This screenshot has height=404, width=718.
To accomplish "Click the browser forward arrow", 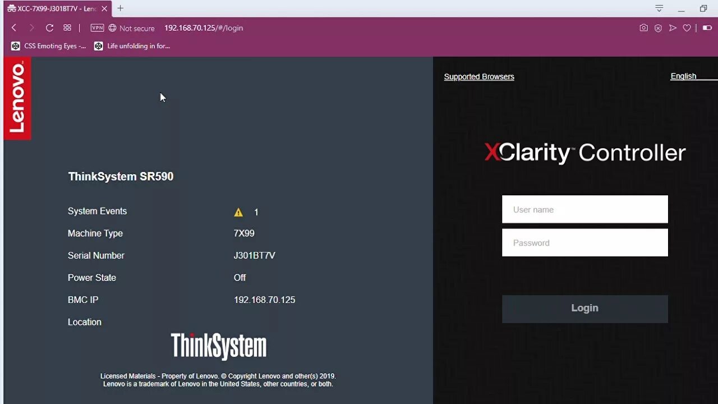I will tap(31, 27).
